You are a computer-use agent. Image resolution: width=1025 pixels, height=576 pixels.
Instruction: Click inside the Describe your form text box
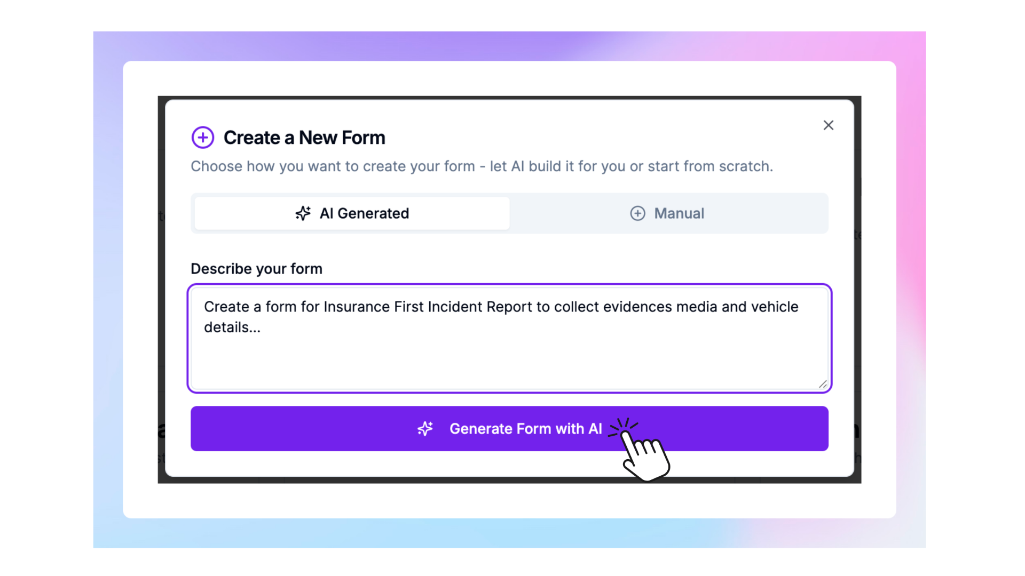509,338
